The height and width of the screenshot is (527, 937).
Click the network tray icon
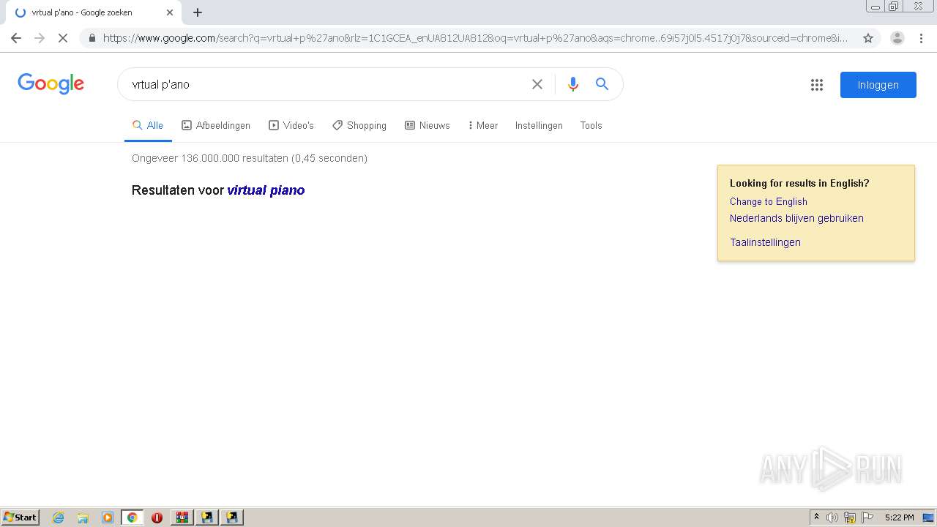tap(850, 517)
